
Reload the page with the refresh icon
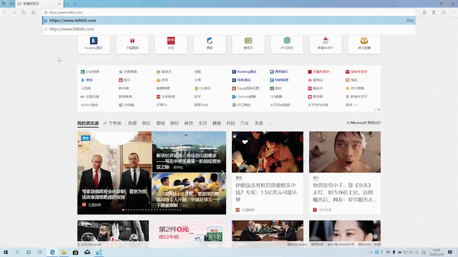[24, 12]
